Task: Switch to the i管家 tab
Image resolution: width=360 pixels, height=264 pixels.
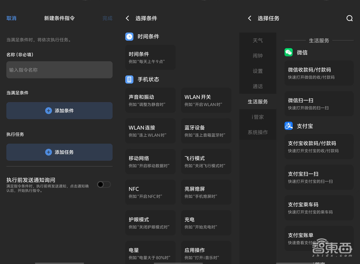Action: click(x=258, y=117)
